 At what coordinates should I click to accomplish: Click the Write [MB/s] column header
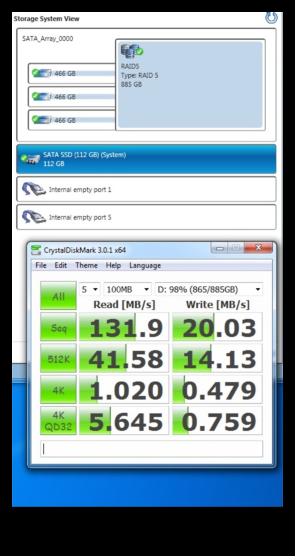point(218,304)
